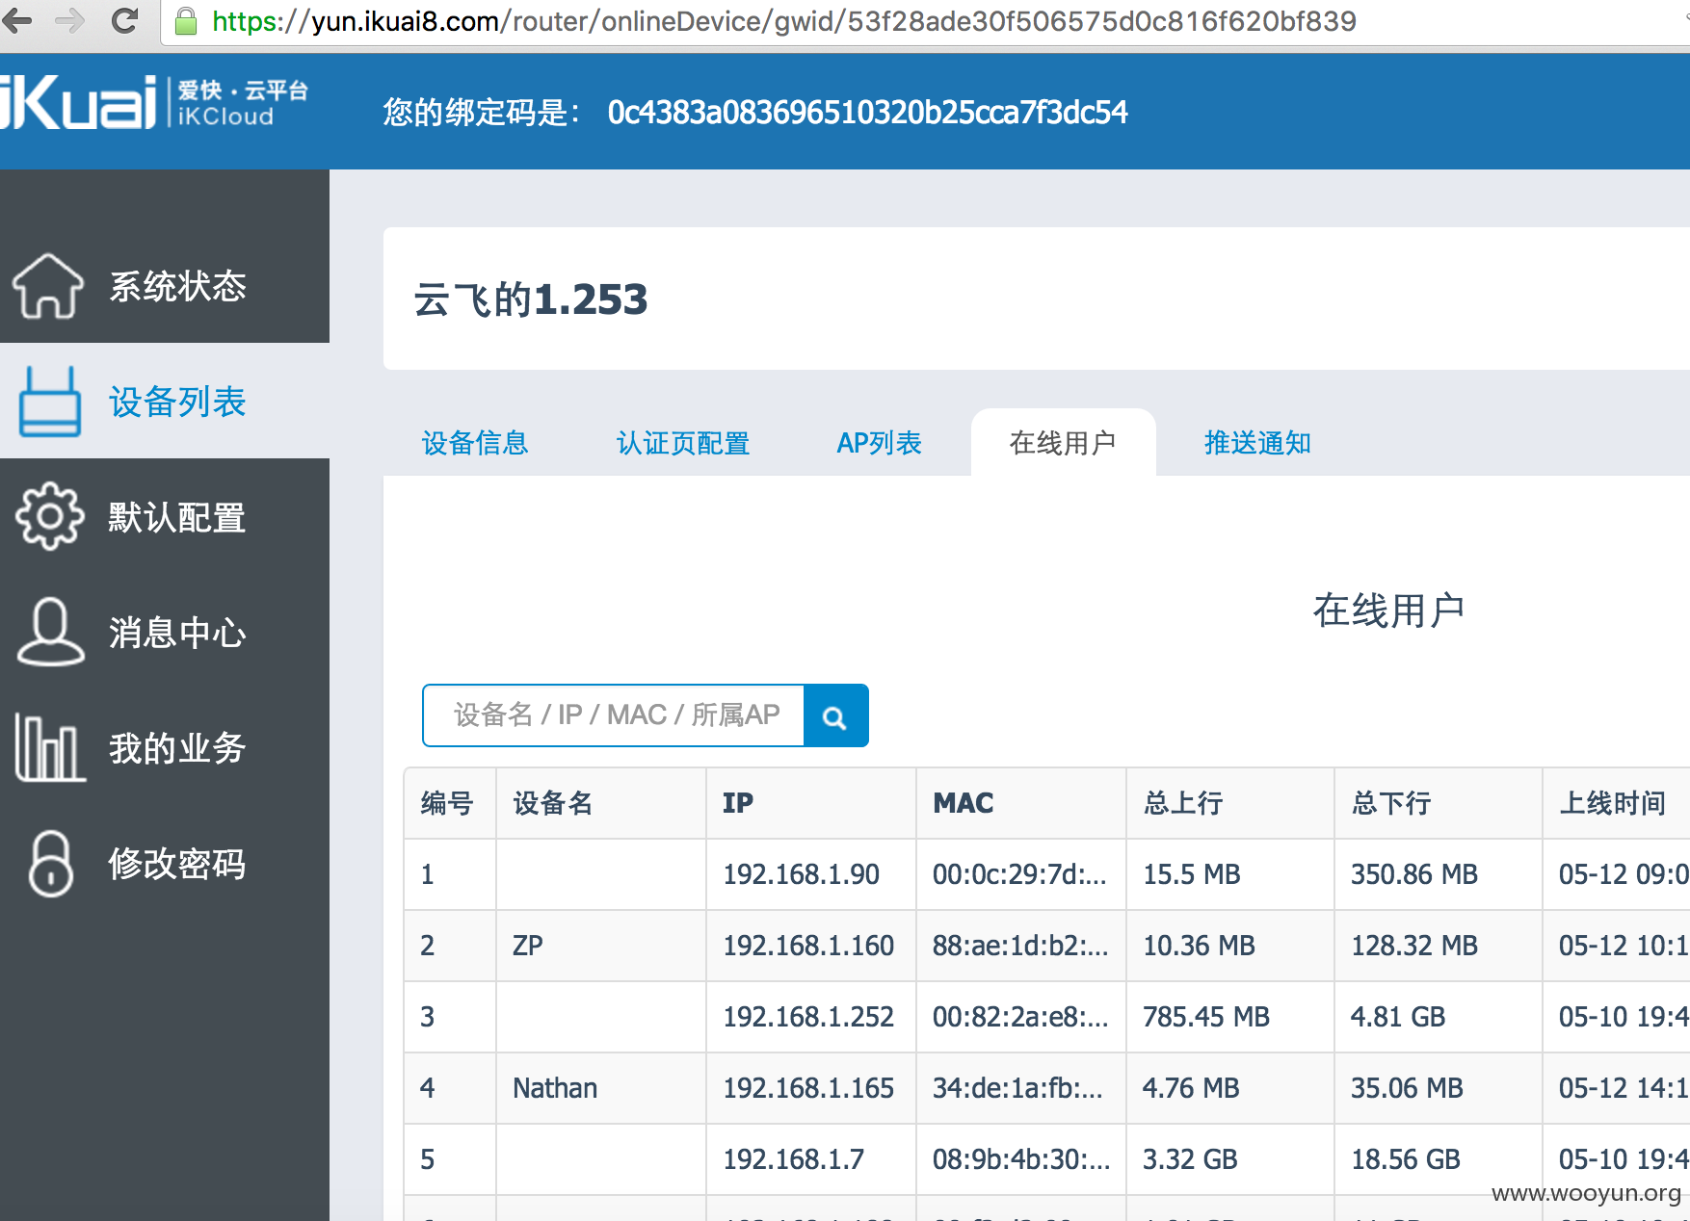The image size is (1690, 1221).
Task: Click the 在线用户 section heading
Action: [1388, 610]
